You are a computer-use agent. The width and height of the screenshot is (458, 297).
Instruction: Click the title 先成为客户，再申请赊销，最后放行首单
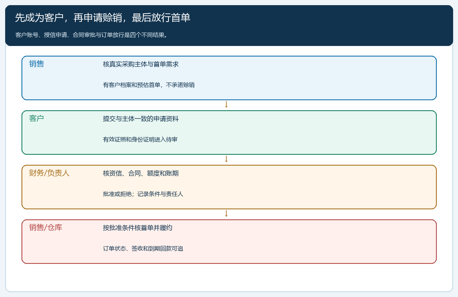[102, 18]
